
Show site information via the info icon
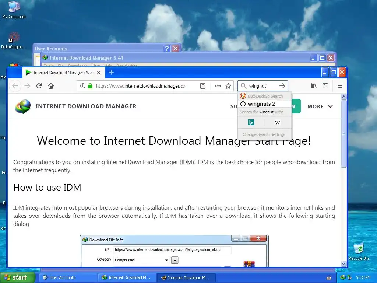point(82,86)
